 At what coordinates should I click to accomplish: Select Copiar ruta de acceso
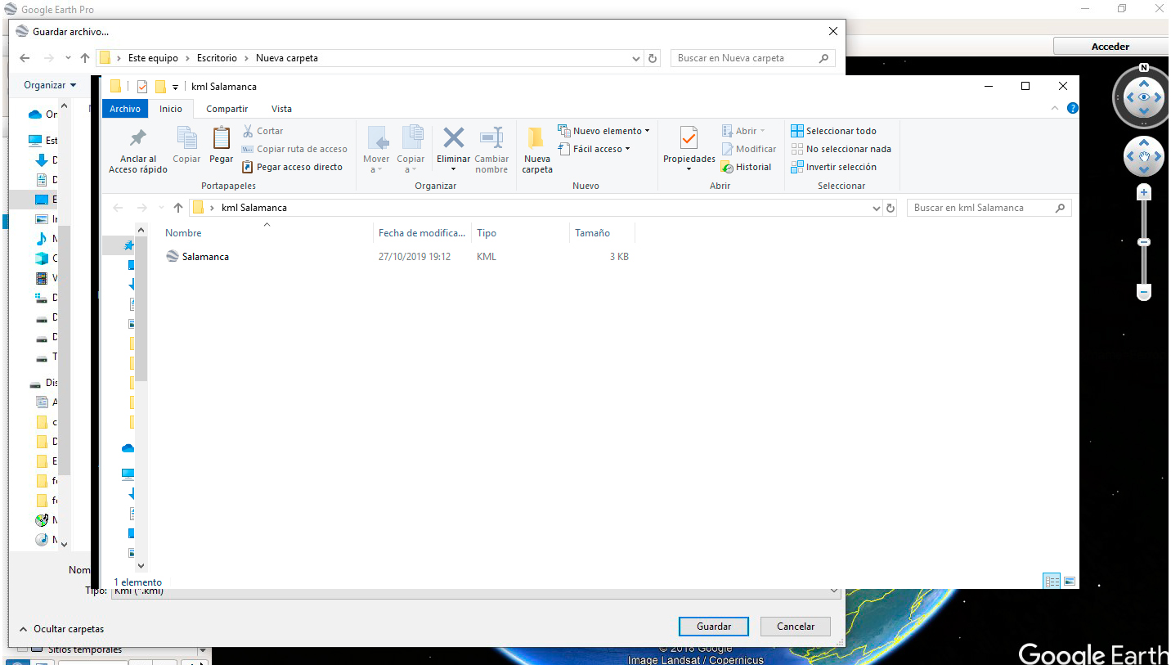point(294,149)
